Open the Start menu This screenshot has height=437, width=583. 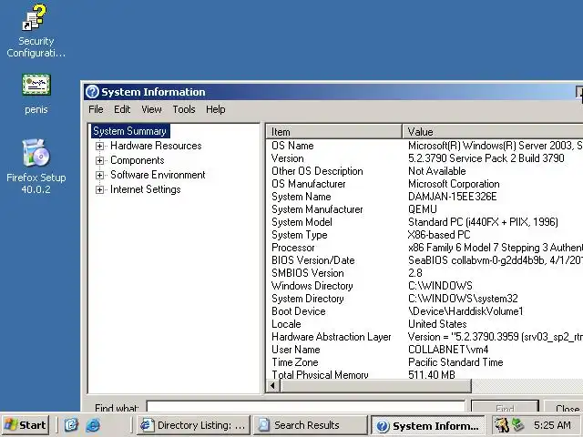(26, 425)
